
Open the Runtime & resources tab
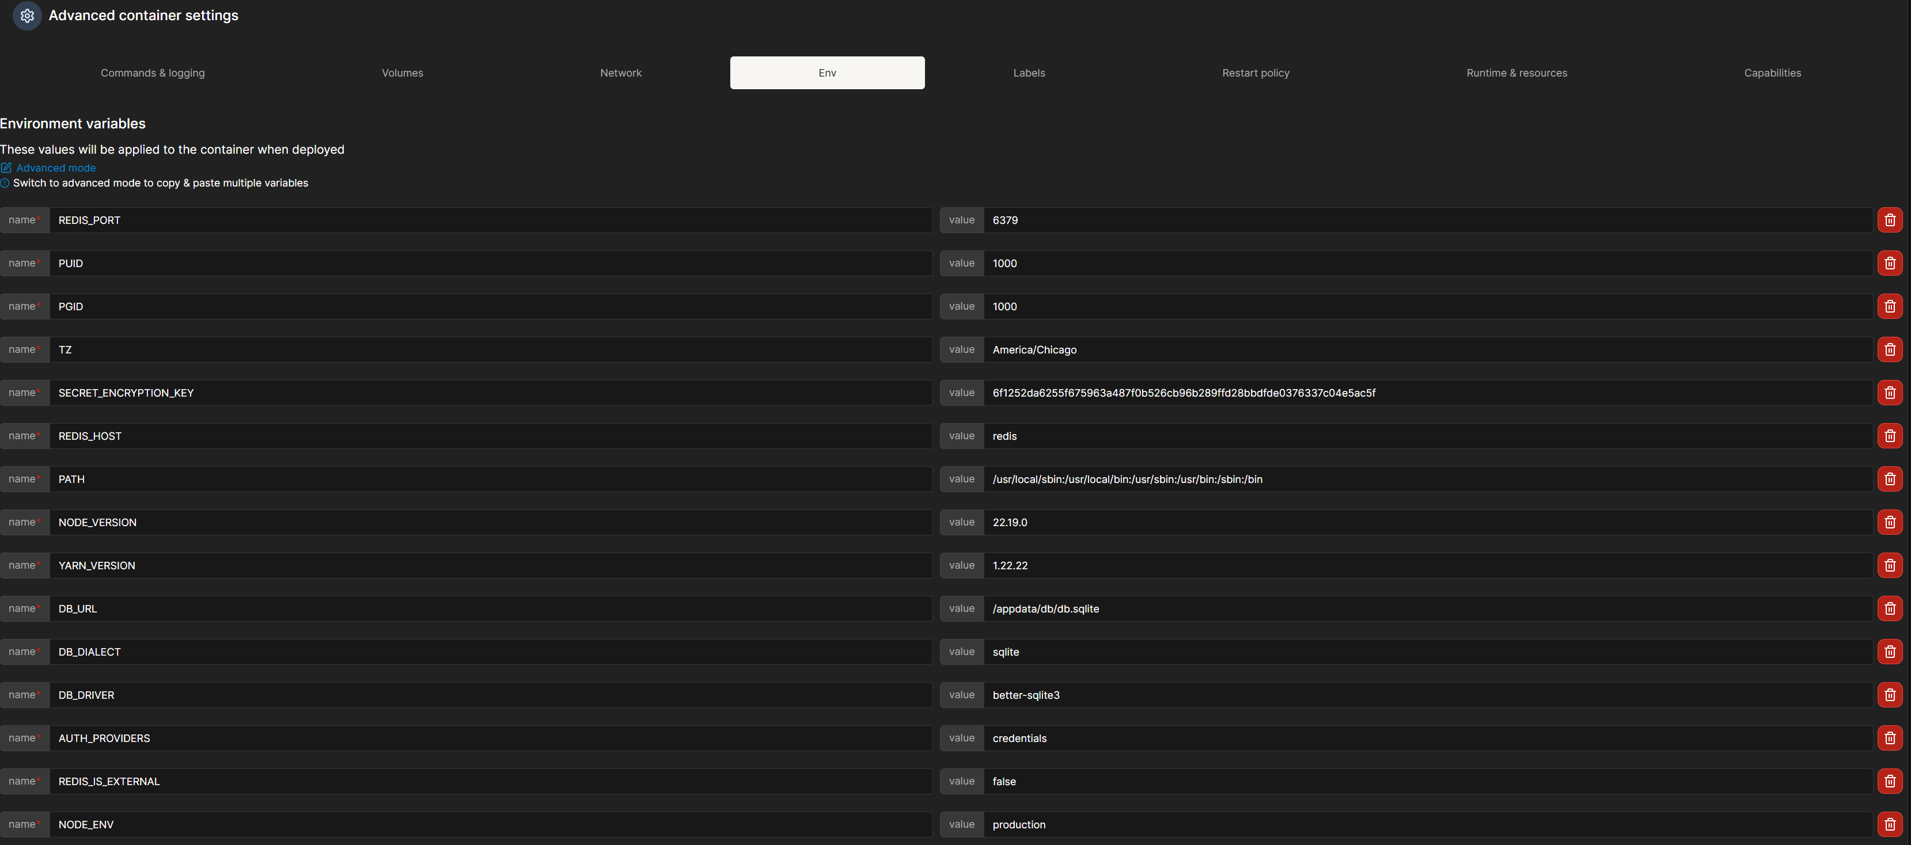click(x=1516, y=73)
